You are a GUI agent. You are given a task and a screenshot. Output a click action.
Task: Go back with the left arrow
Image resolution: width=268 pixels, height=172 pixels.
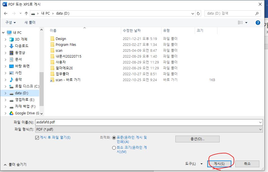(6, 13)
